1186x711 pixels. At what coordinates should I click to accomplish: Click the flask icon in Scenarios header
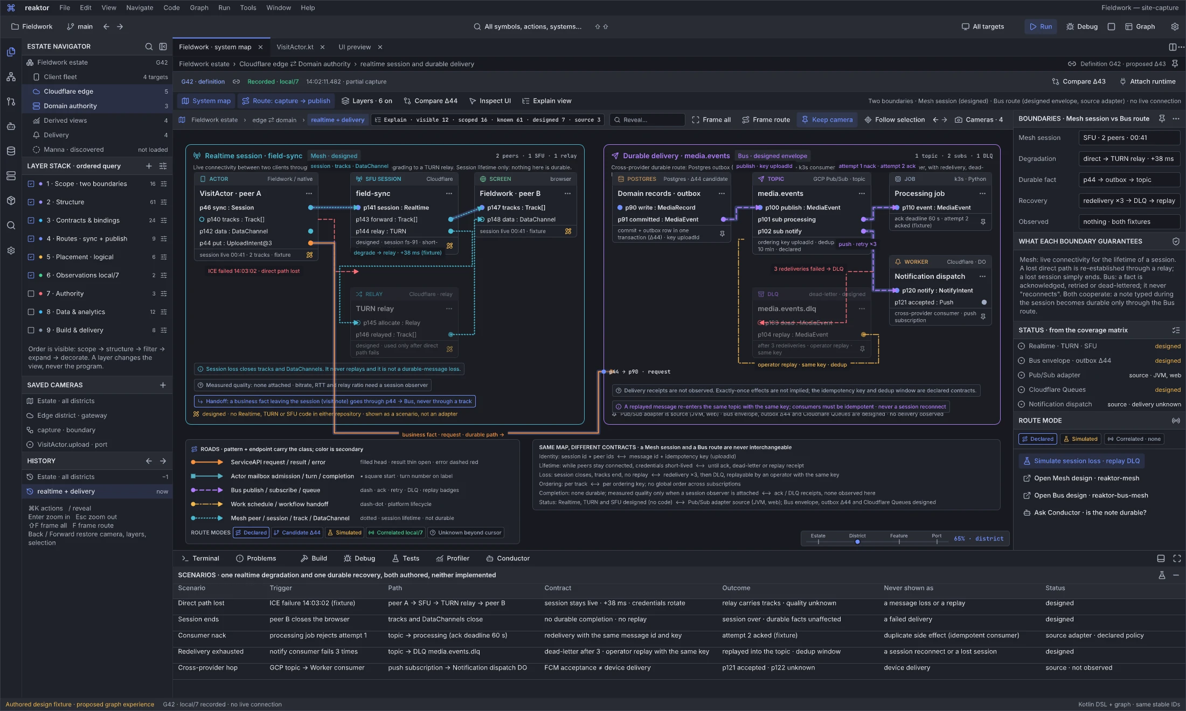pyautogui.click(x=1162, y=575)
